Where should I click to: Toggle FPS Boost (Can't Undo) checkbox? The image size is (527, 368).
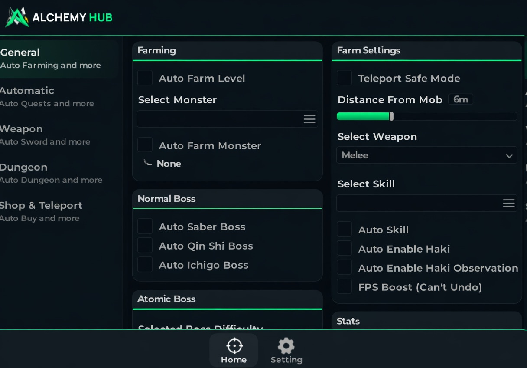click(x=345, y=287)
